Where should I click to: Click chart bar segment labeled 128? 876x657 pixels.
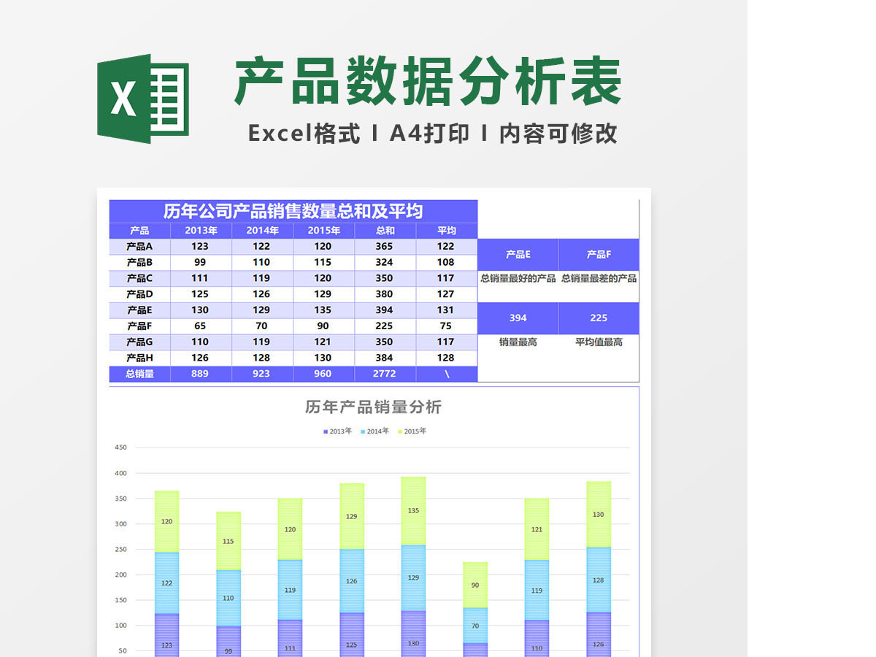(599, 580)
